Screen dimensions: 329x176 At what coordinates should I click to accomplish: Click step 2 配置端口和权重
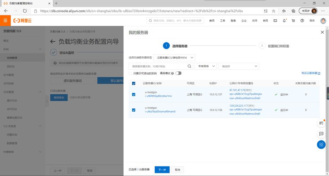pyautogui.click(x=274, y=46)
